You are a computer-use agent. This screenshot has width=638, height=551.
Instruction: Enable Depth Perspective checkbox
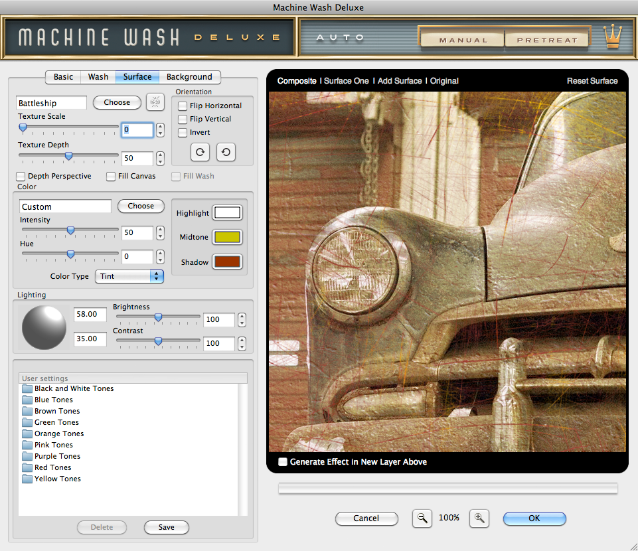point(21,176)
